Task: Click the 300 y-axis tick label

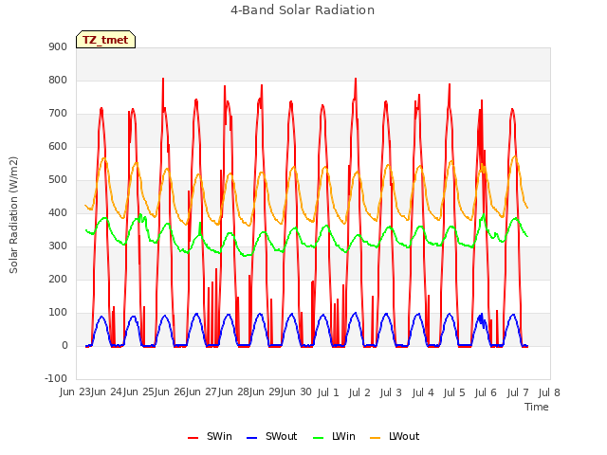Action: click(58, 246)
